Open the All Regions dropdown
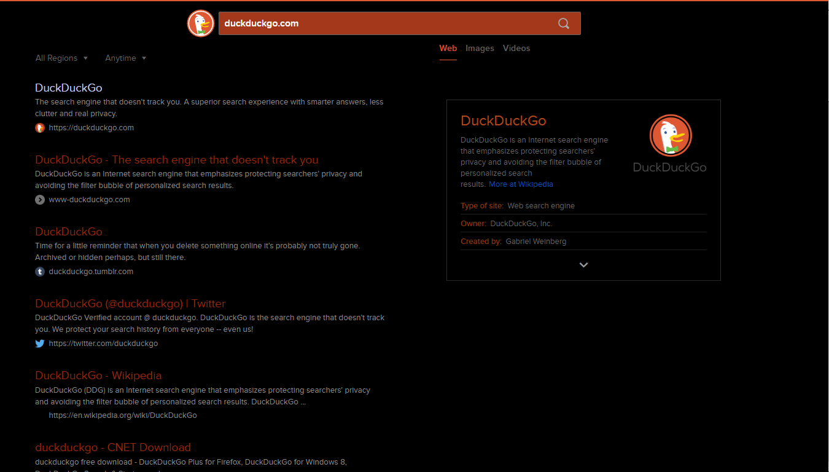Viewport: 829px width, 472px height. tap(62, 58)
